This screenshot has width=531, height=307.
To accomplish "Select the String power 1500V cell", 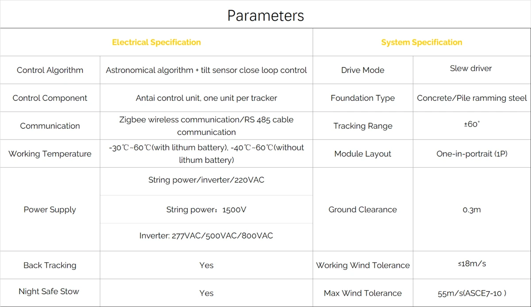I will [x=206, y=209].
